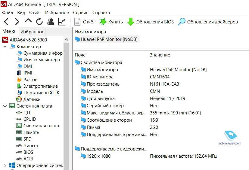This screenshot has width=249, height=170.
Task: Select the ACPI tree item
Action: [x=24, y=159]
